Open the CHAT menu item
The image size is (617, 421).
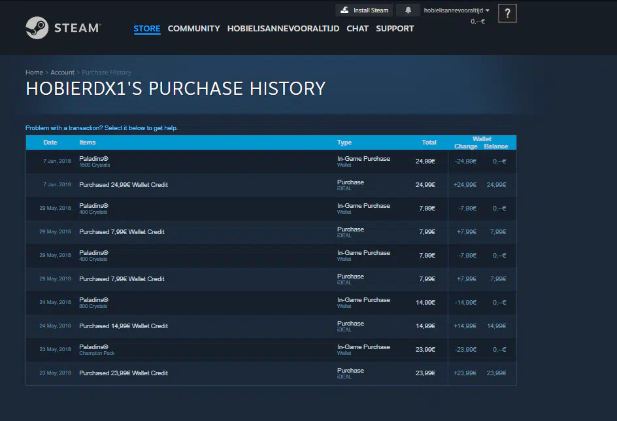pos(358,29)
